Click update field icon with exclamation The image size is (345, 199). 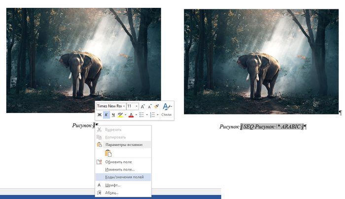coord(99,162)
